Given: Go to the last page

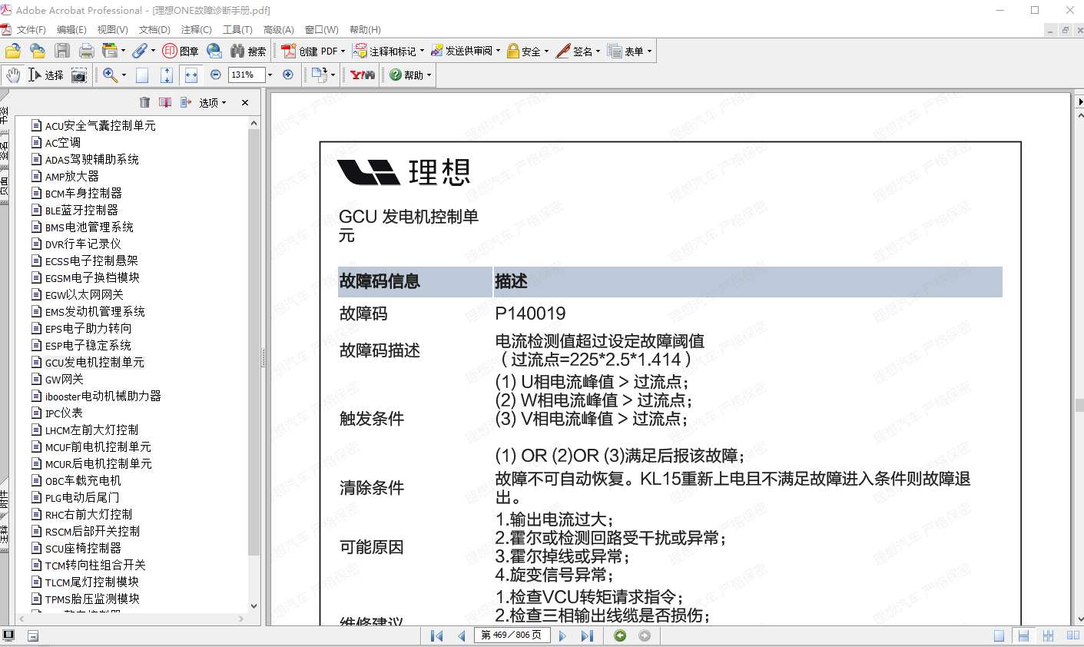Looking at the screenshot, I should point(587,635).
